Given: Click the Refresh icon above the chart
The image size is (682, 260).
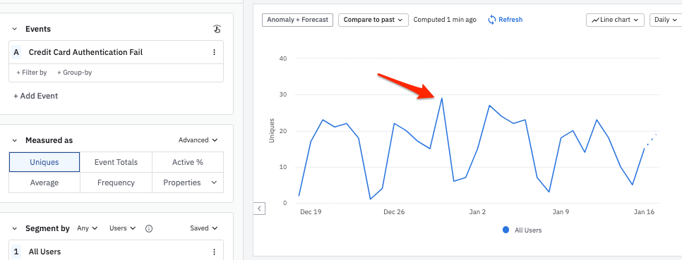Looking at the screenshot, I should pos(492,20).
